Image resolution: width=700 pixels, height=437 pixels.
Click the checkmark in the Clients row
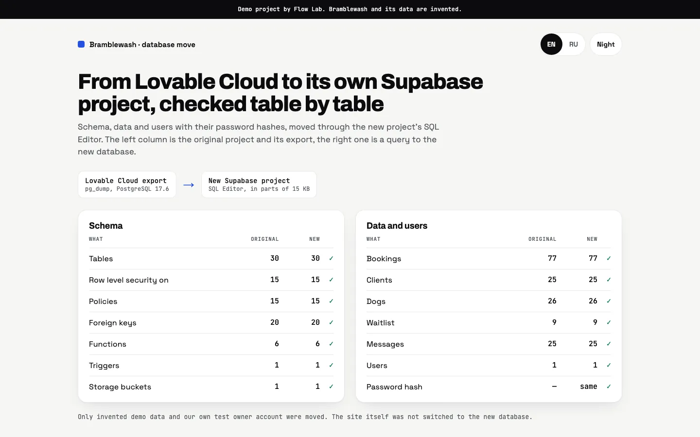(609, 280)
